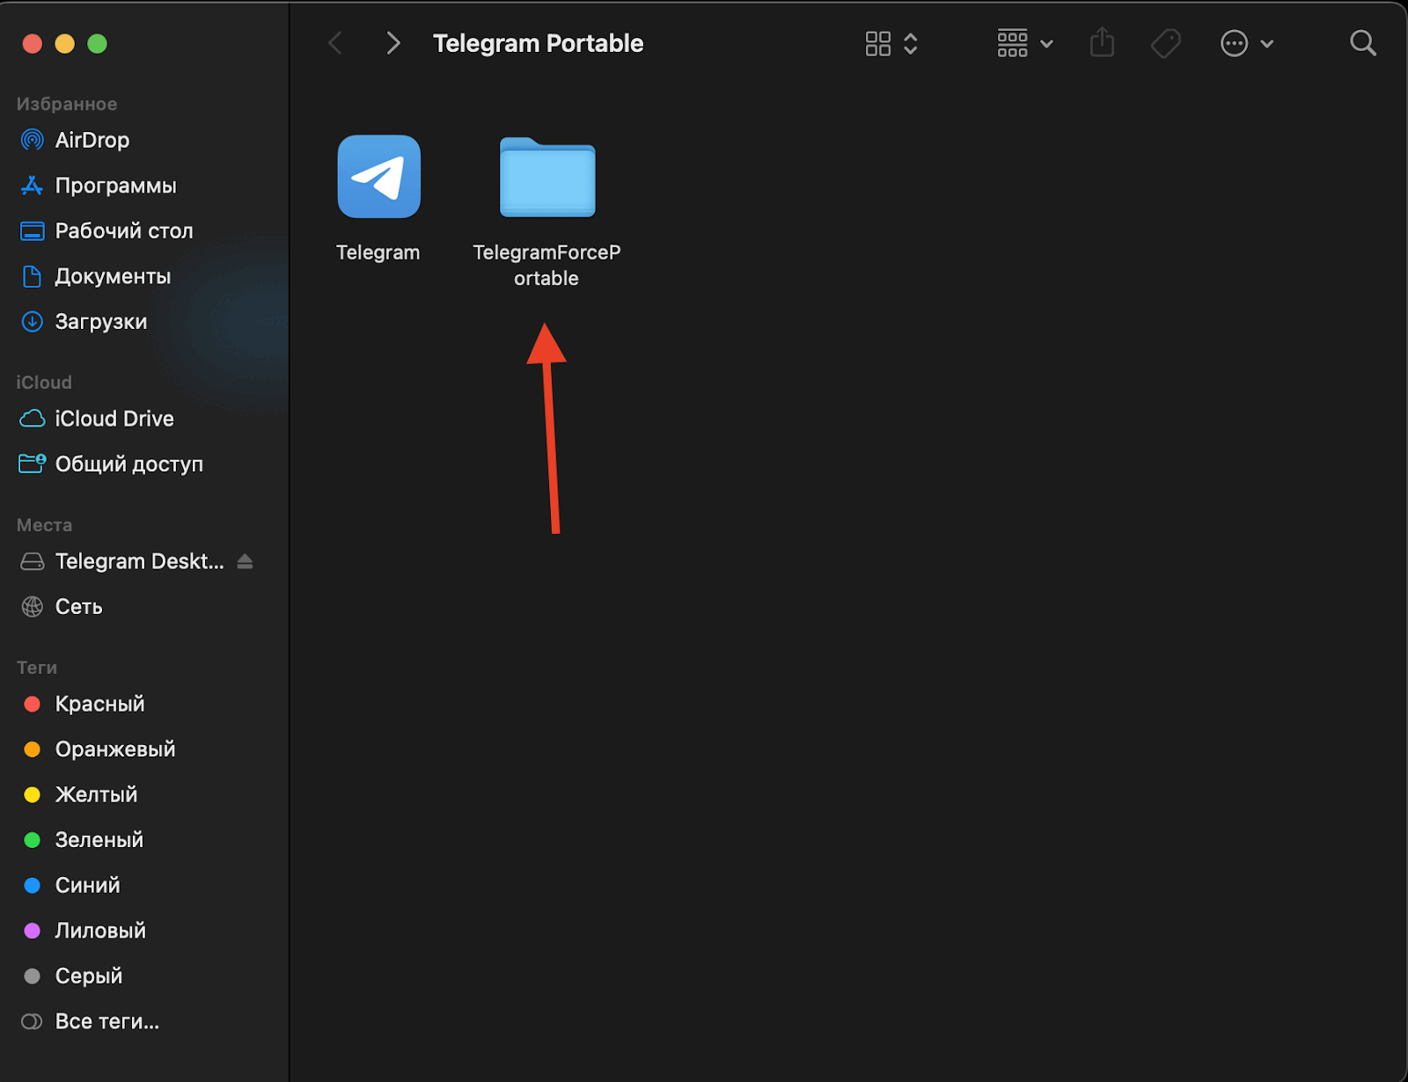Zoom the window with green button
This screenshot has height=1082, width=1408.
pyautogui.click(x=98, y=43)
